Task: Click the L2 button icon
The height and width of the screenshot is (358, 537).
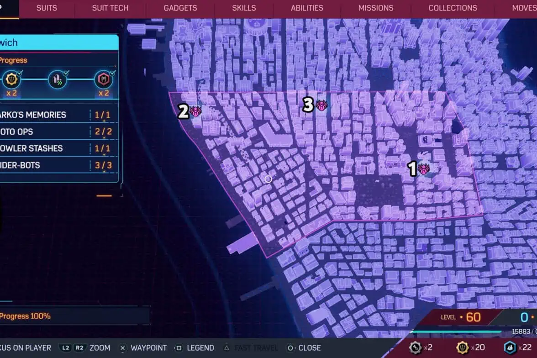Action: (x=66, y=347)
